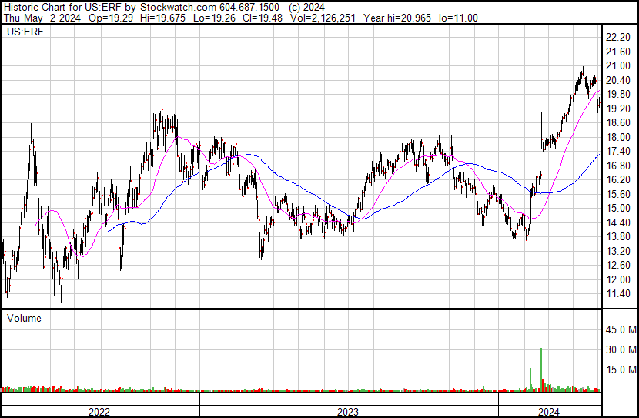
Task: Click the 12.00 price axis label
Action: (618, 279)
